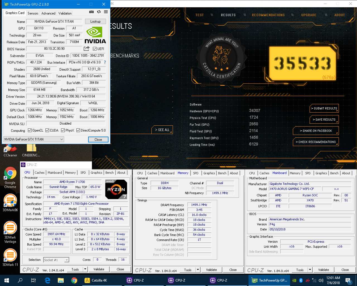Open Graphics tab in CPU-Z Mainboard window
This screenshot has height=286, width=357.
click(321, 173)
